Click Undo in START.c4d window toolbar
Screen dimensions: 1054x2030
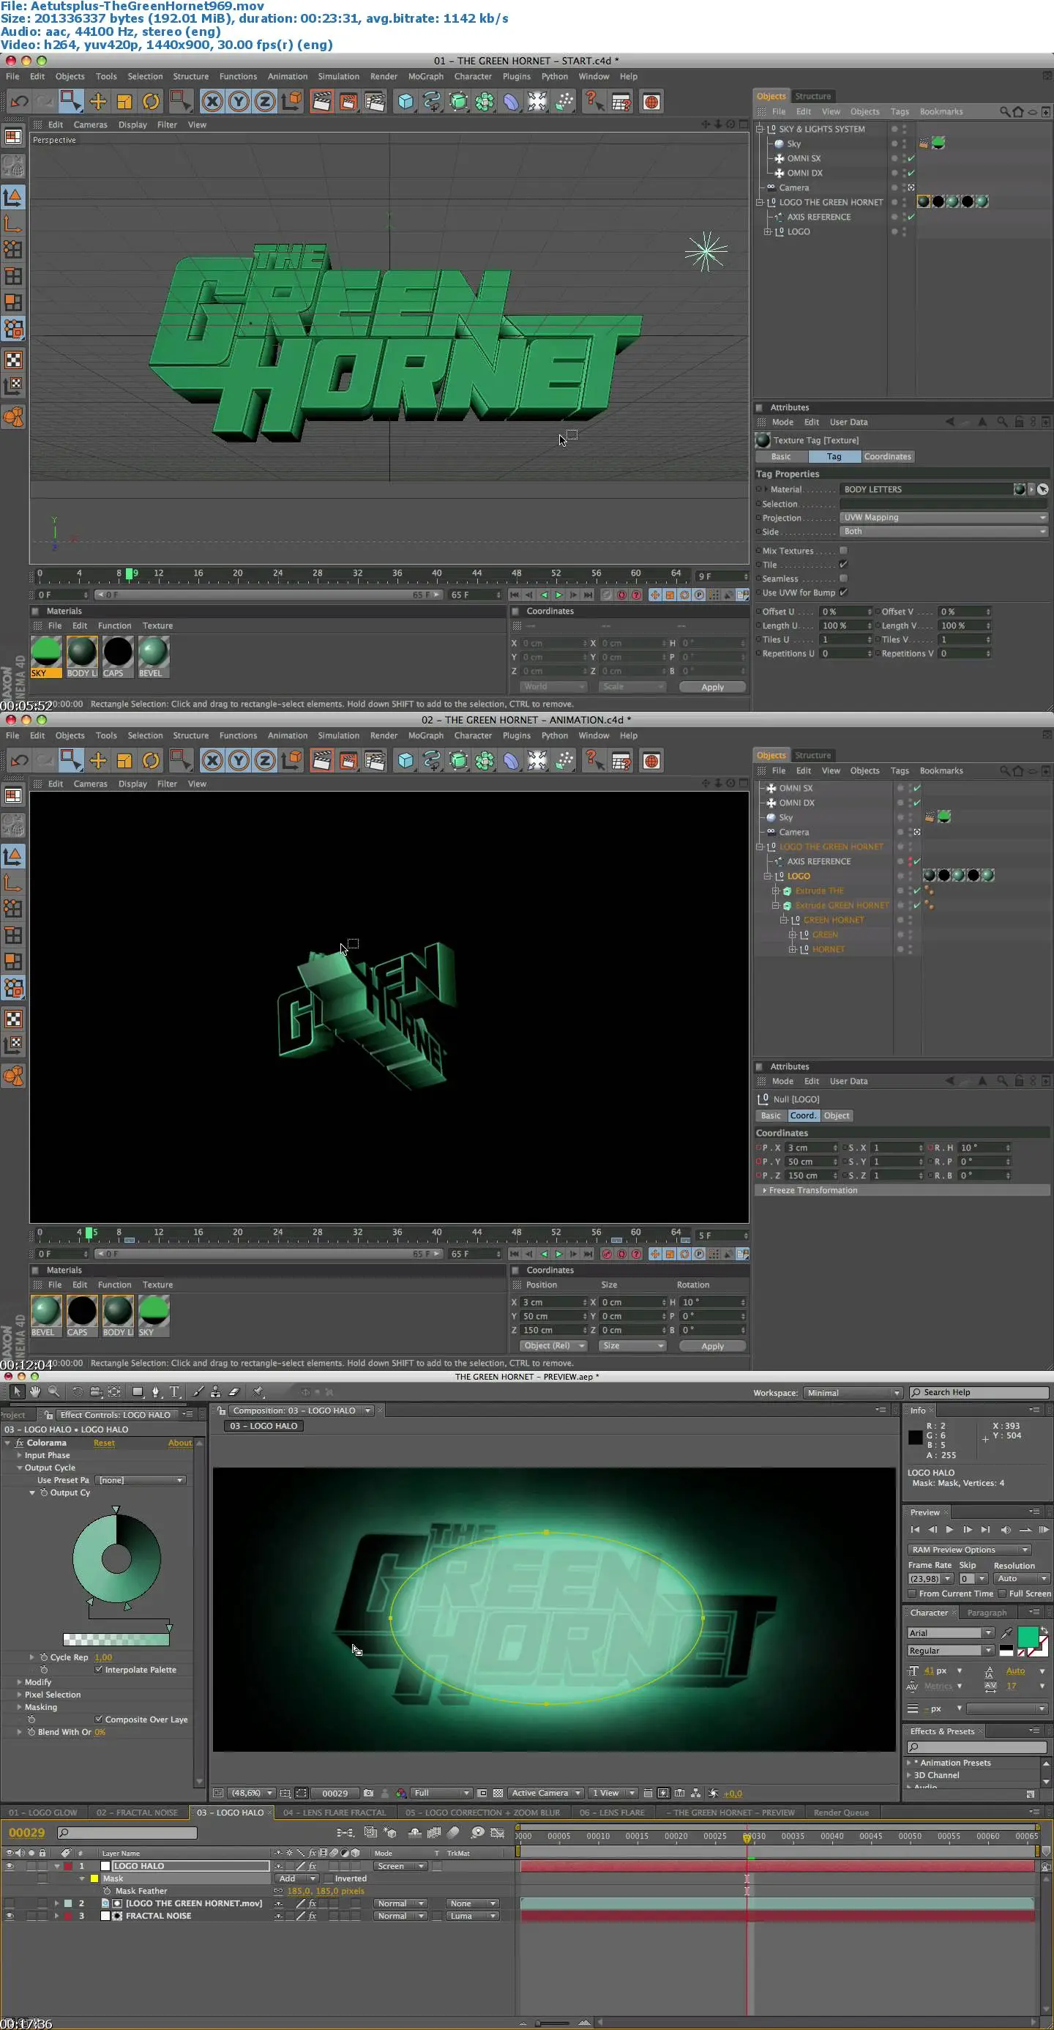pos(19,102)
